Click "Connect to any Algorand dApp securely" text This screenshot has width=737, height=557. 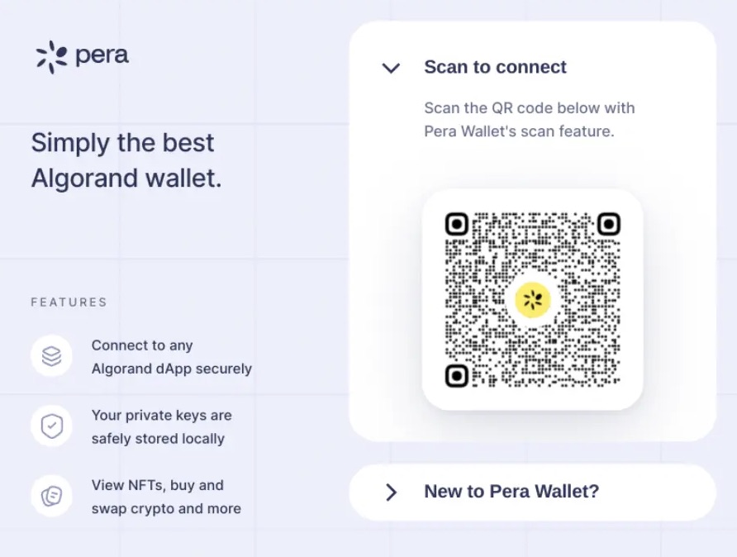coord(171,357)
